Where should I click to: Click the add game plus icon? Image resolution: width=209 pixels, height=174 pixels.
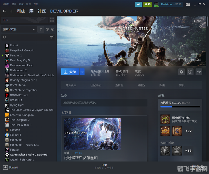tap(6, 167)
